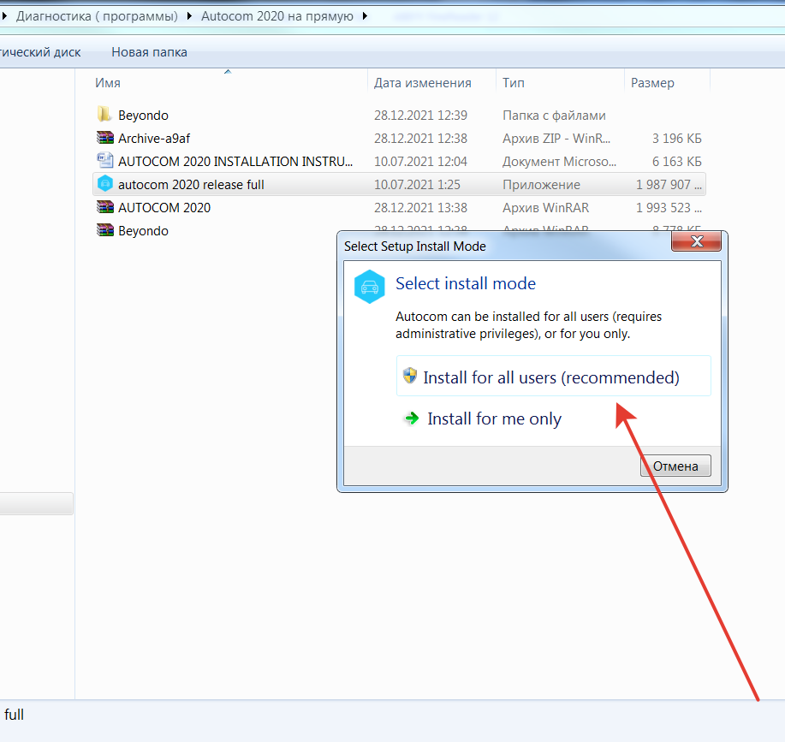
Task: Click the date 10.07.2021 1:25
Action: pos(417,185)
